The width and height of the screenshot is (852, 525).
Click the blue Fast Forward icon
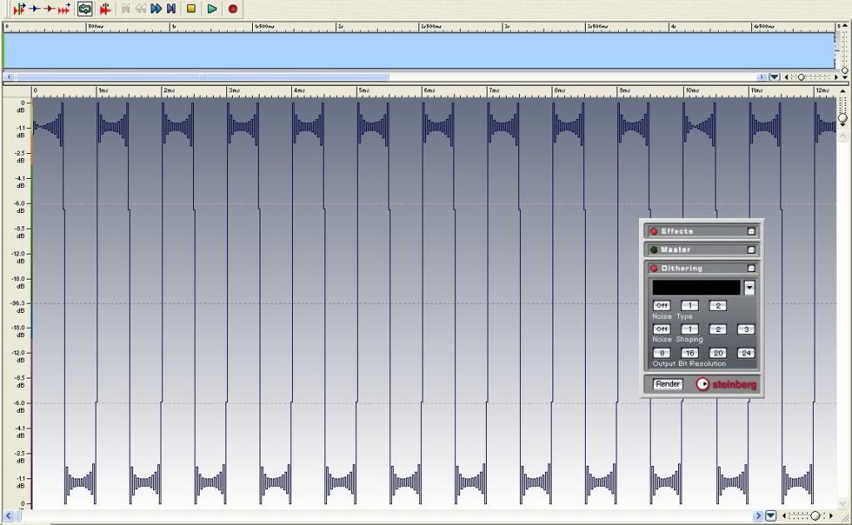(156, 8)
